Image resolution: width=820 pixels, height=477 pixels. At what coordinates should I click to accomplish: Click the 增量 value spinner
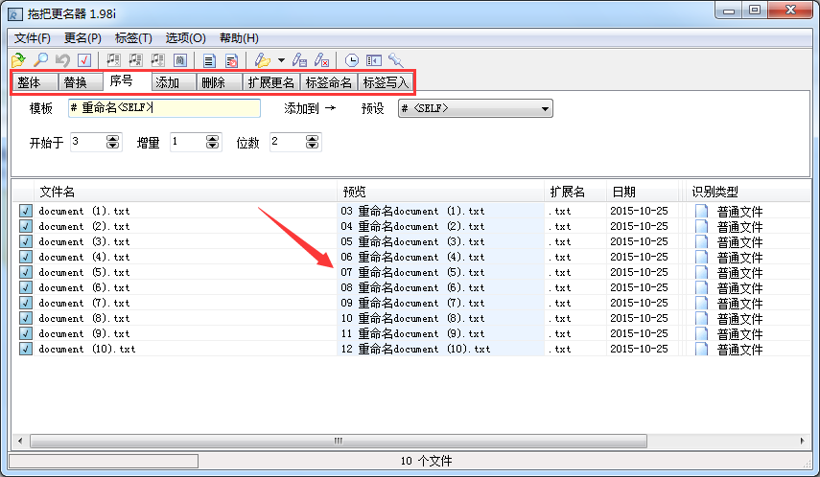tap(212, 142)
